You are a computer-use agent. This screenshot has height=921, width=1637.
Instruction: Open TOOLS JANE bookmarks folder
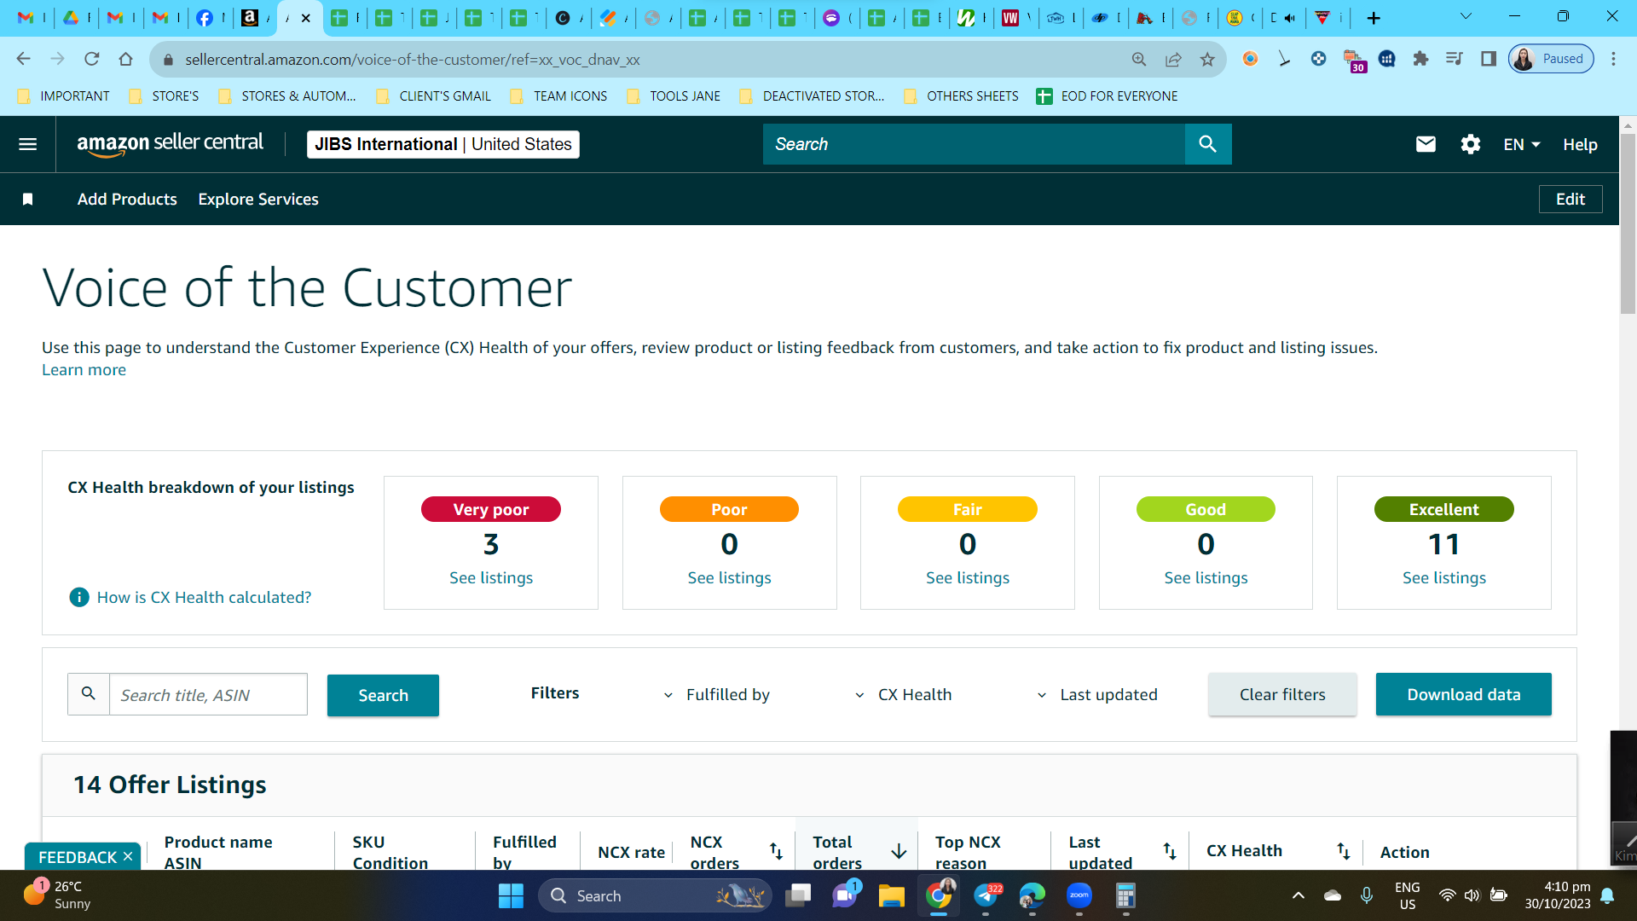[x=674, y=96]
